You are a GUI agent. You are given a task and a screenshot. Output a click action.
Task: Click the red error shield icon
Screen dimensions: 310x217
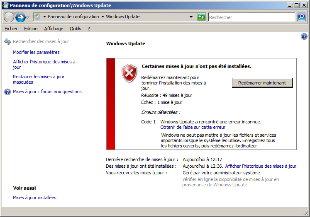coord(129,73)
